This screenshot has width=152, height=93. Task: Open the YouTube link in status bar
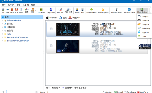pos(143,92)
